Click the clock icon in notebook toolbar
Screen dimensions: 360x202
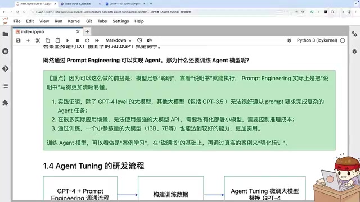[x=139, y=40]
